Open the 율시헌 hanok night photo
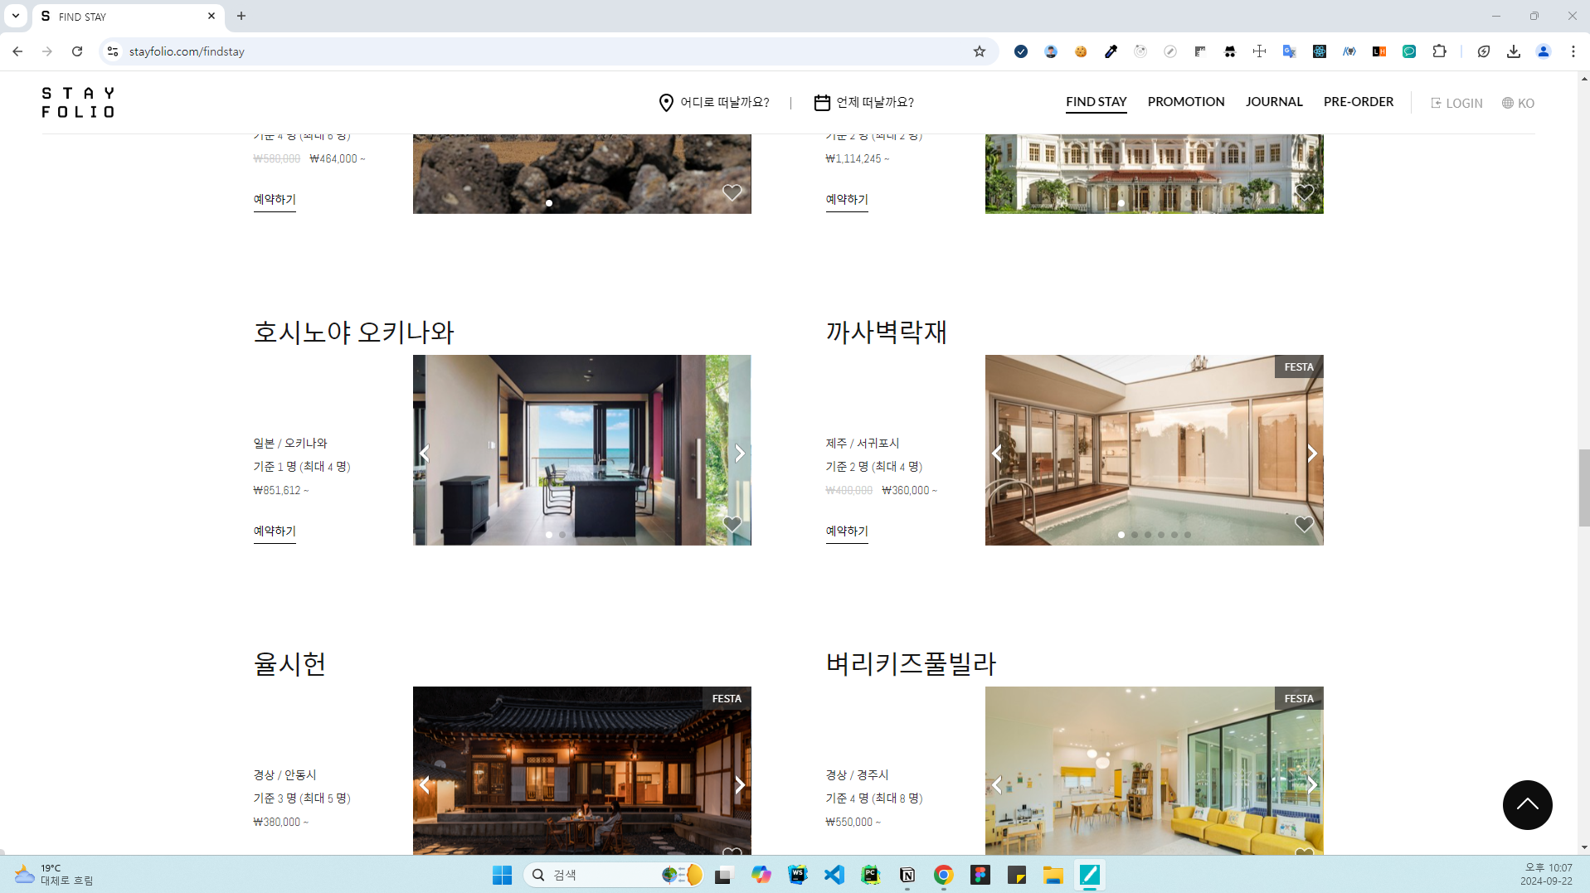The image size is (1590, 893). point(581,771)
